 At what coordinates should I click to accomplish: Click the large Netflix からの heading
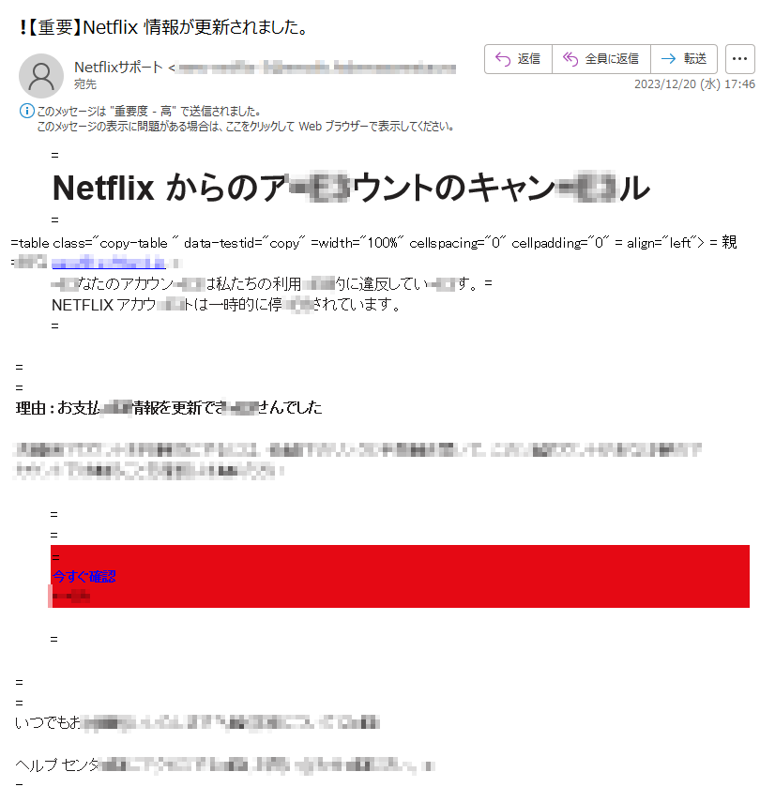tap(351, 189)
